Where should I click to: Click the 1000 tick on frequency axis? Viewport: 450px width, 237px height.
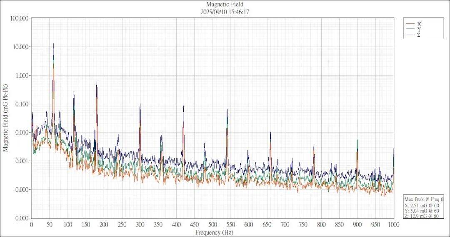[393, 224]
